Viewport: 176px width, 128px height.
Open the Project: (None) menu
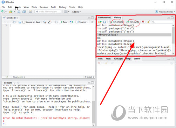165,12
